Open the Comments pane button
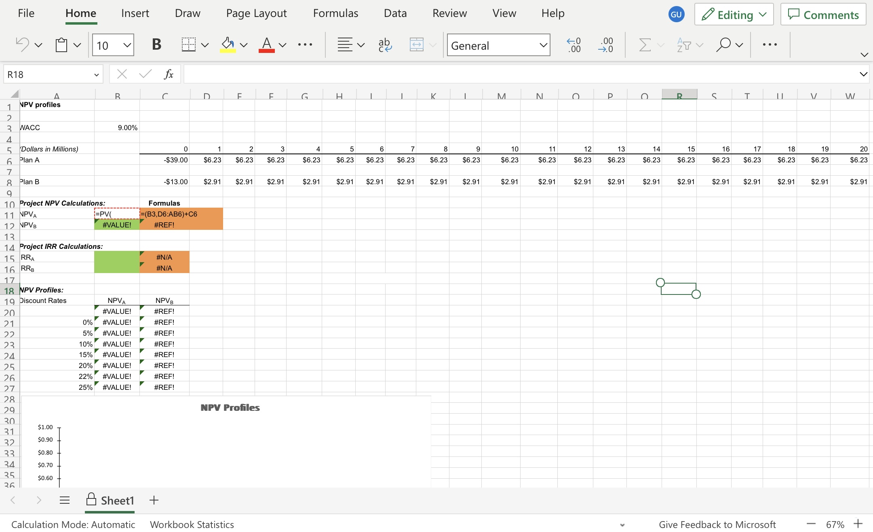Image resolution: width=873 pixels, height=532 pixels. [823, 15]
